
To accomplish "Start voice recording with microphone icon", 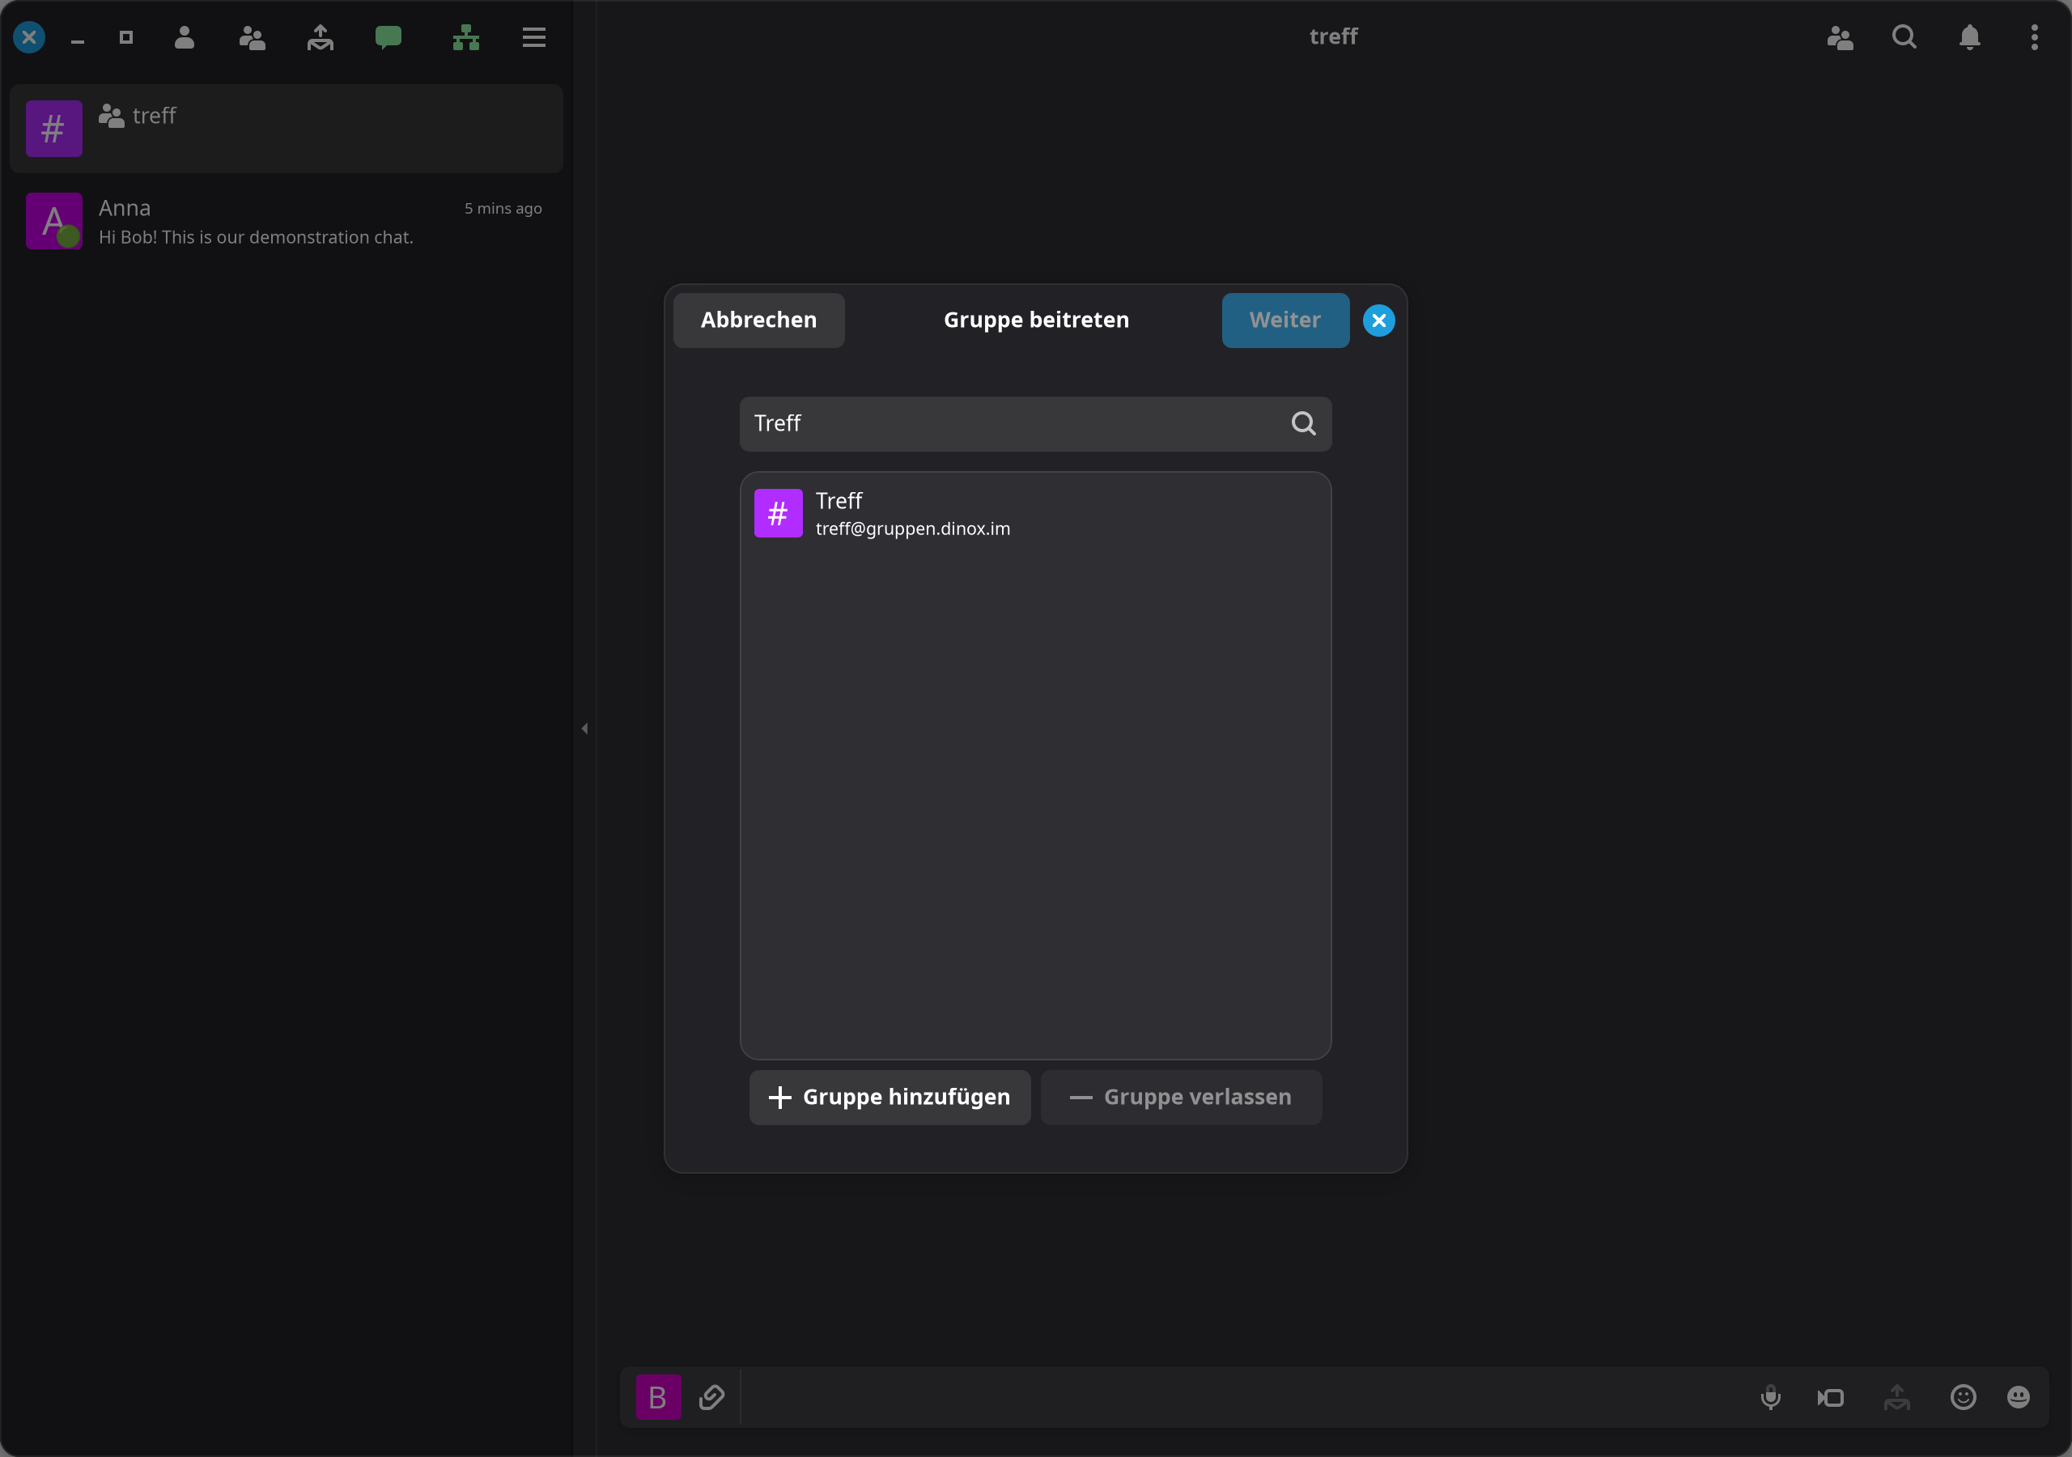I will point(1771,1397).
